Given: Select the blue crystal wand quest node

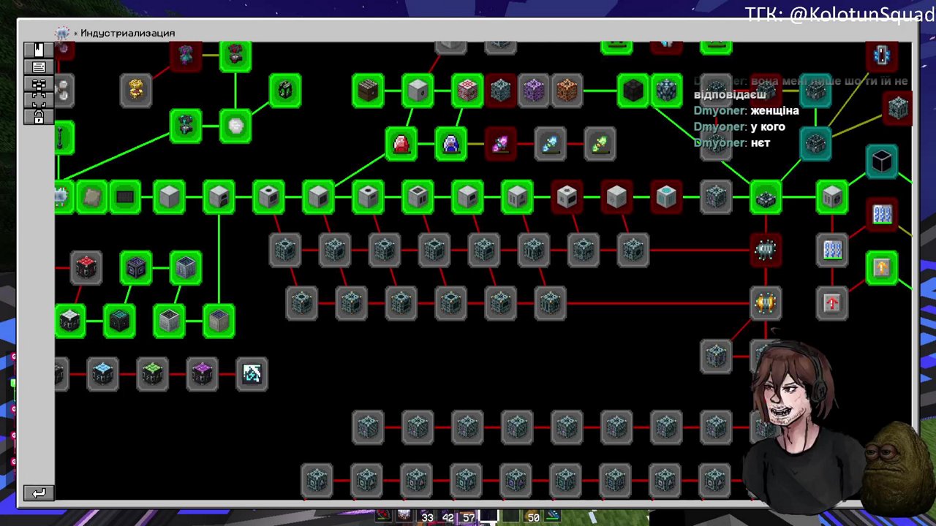Looking at the screenshot, I should click(x=551, y=143).
